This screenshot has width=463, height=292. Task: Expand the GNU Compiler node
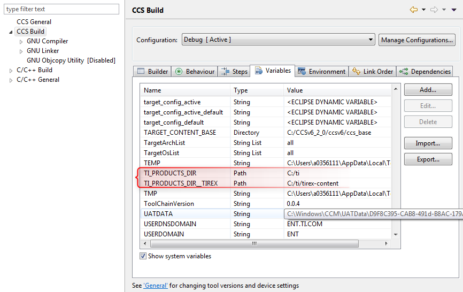pos(21,42)
